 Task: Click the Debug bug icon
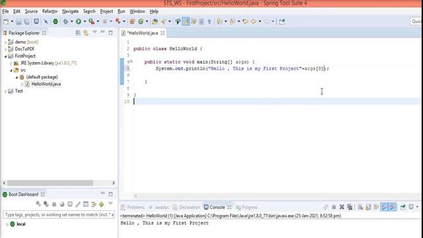tap(65, 22)
